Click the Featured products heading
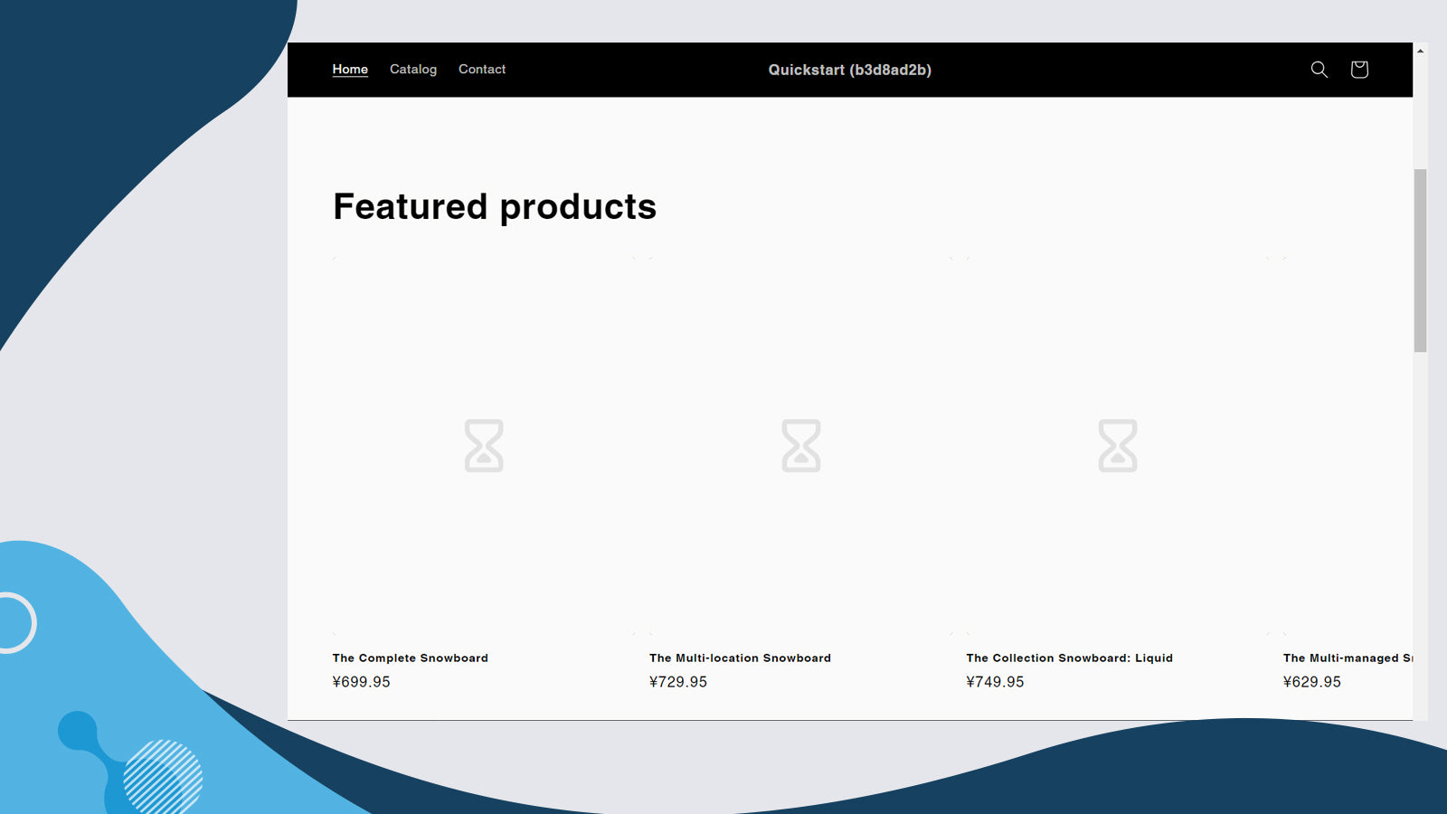This screenshot has width=1447, height=814. point(495,206)
